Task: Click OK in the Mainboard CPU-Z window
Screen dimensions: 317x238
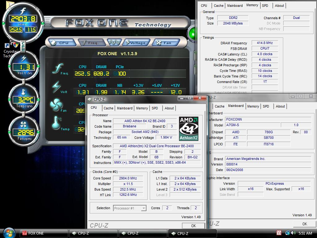Action: 305,224
